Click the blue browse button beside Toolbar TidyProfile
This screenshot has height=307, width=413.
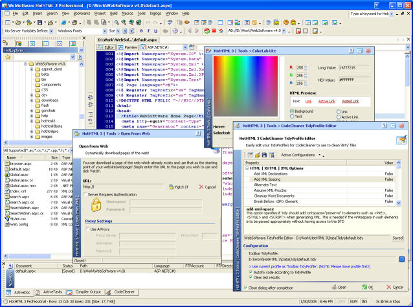[x=401, y=259]
